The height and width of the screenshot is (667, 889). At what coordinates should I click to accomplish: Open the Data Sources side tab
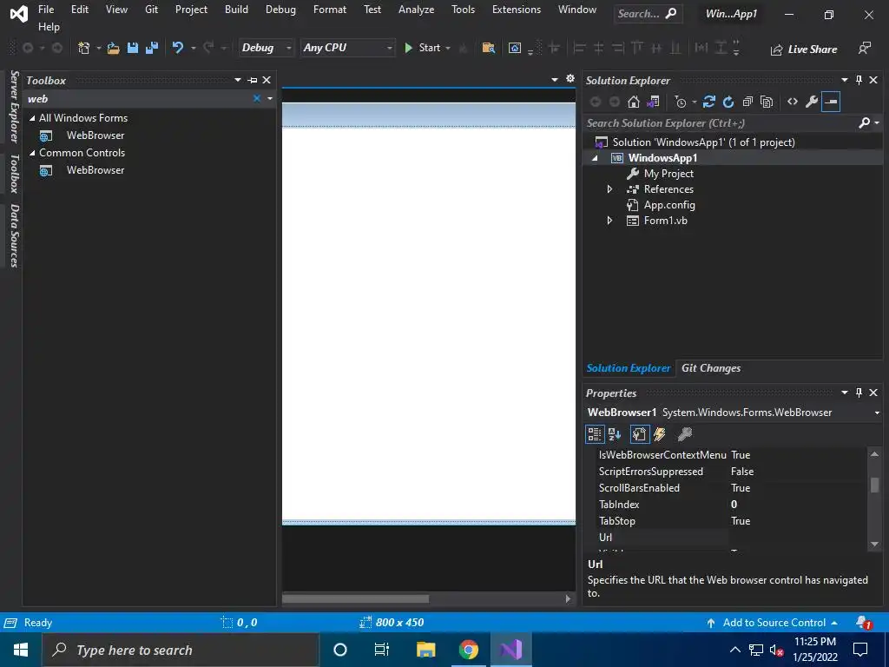(15, 235)
